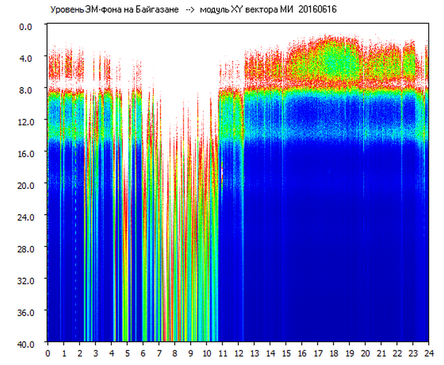Viewport: 444px width, 365px height.
Task: Select hour 0 on the horizontal axis
Action: pyautogui.click(x=48, y=353)
